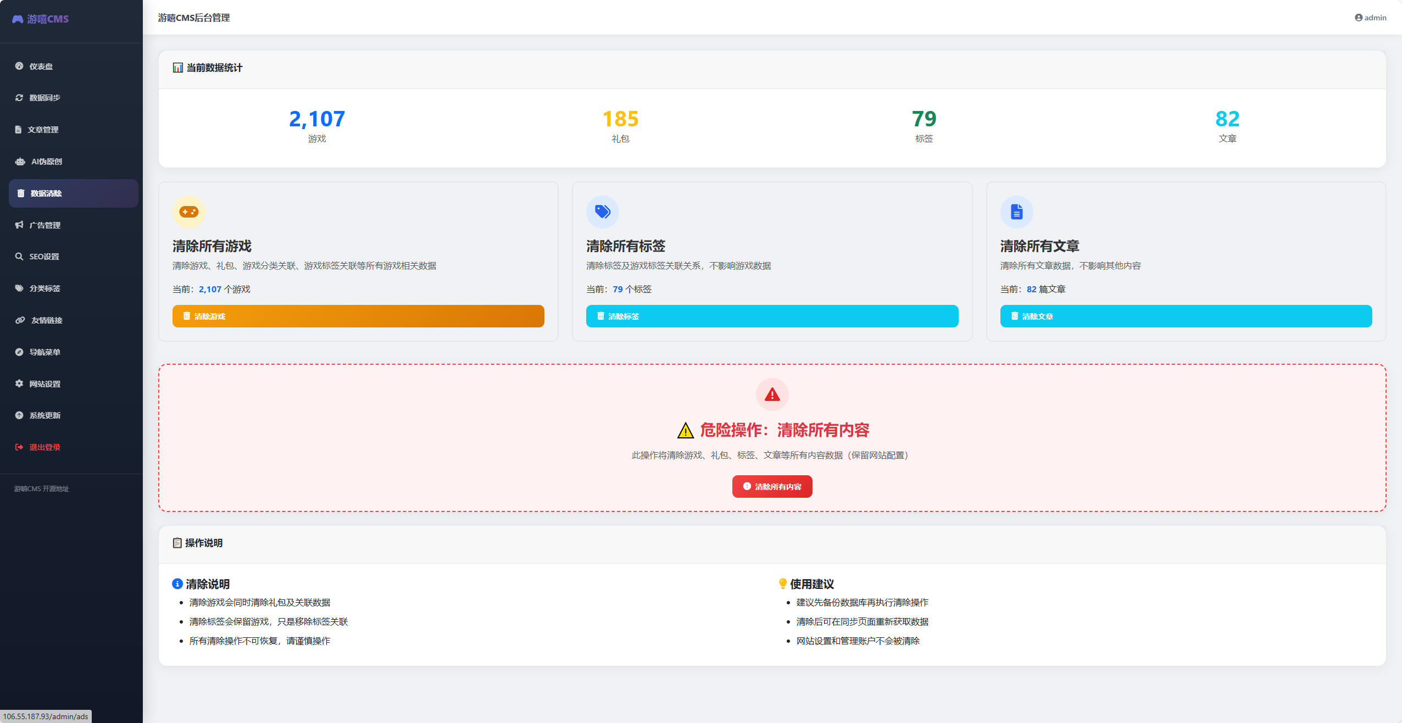Click the blue tag icon in 清除所有标签 card
This screenshot has width=1402, height=723.
(x=603, y=212)
